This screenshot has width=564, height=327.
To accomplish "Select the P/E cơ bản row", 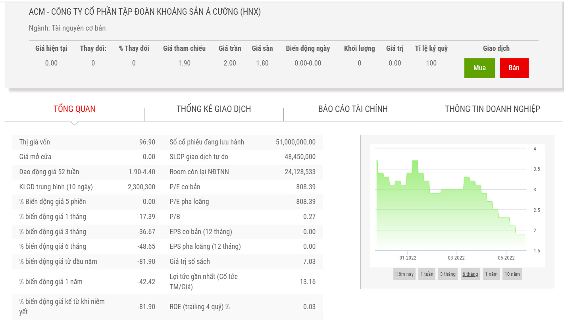I will [x=242, y=187].
